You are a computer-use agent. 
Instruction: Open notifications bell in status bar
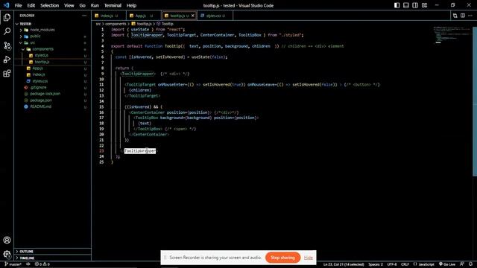(470, 264)
